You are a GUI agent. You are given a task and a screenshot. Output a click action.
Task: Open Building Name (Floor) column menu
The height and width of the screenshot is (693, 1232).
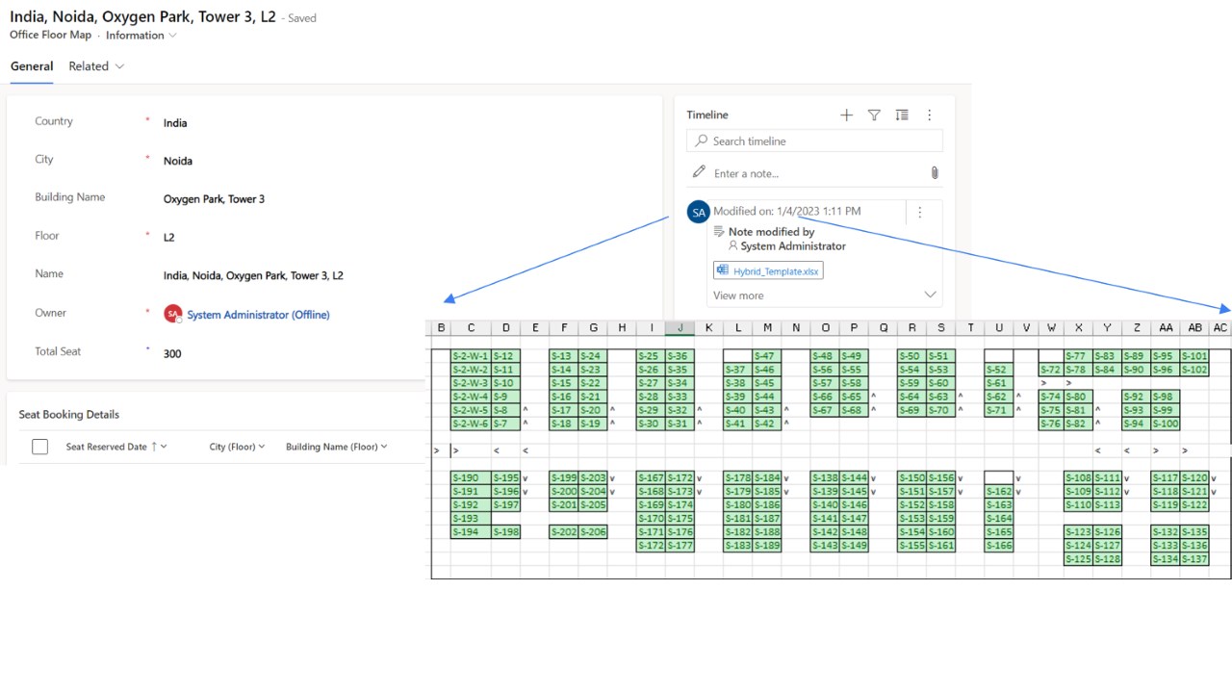336,447
